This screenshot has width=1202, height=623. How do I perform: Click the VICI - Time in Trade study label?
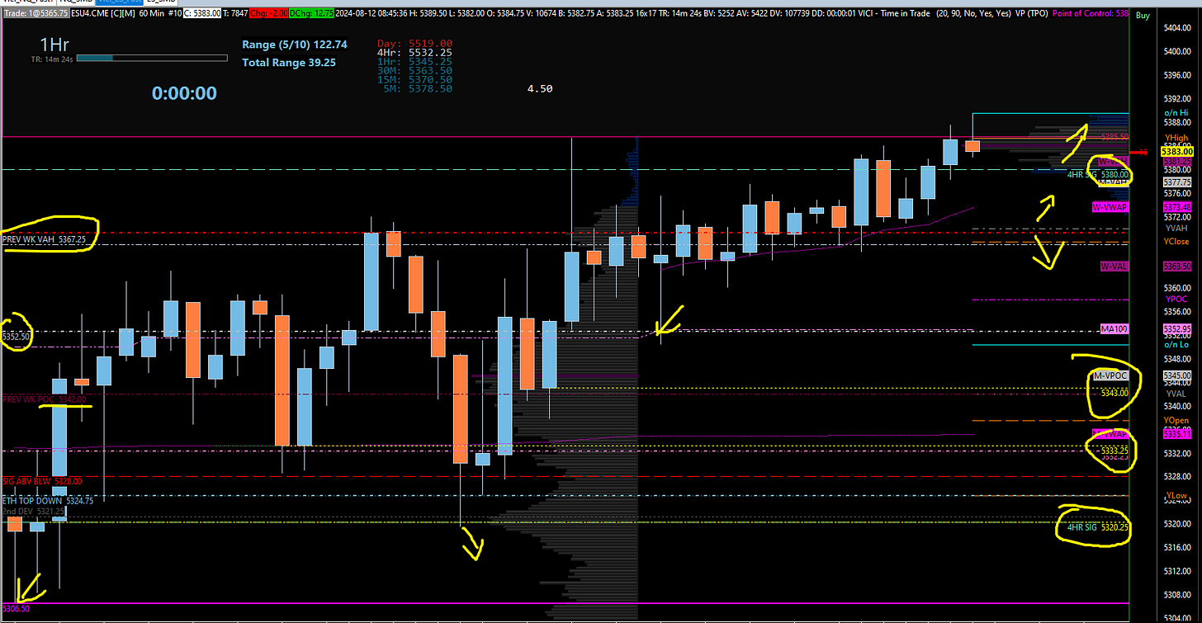pyautogui.click(x=894, y=13)
